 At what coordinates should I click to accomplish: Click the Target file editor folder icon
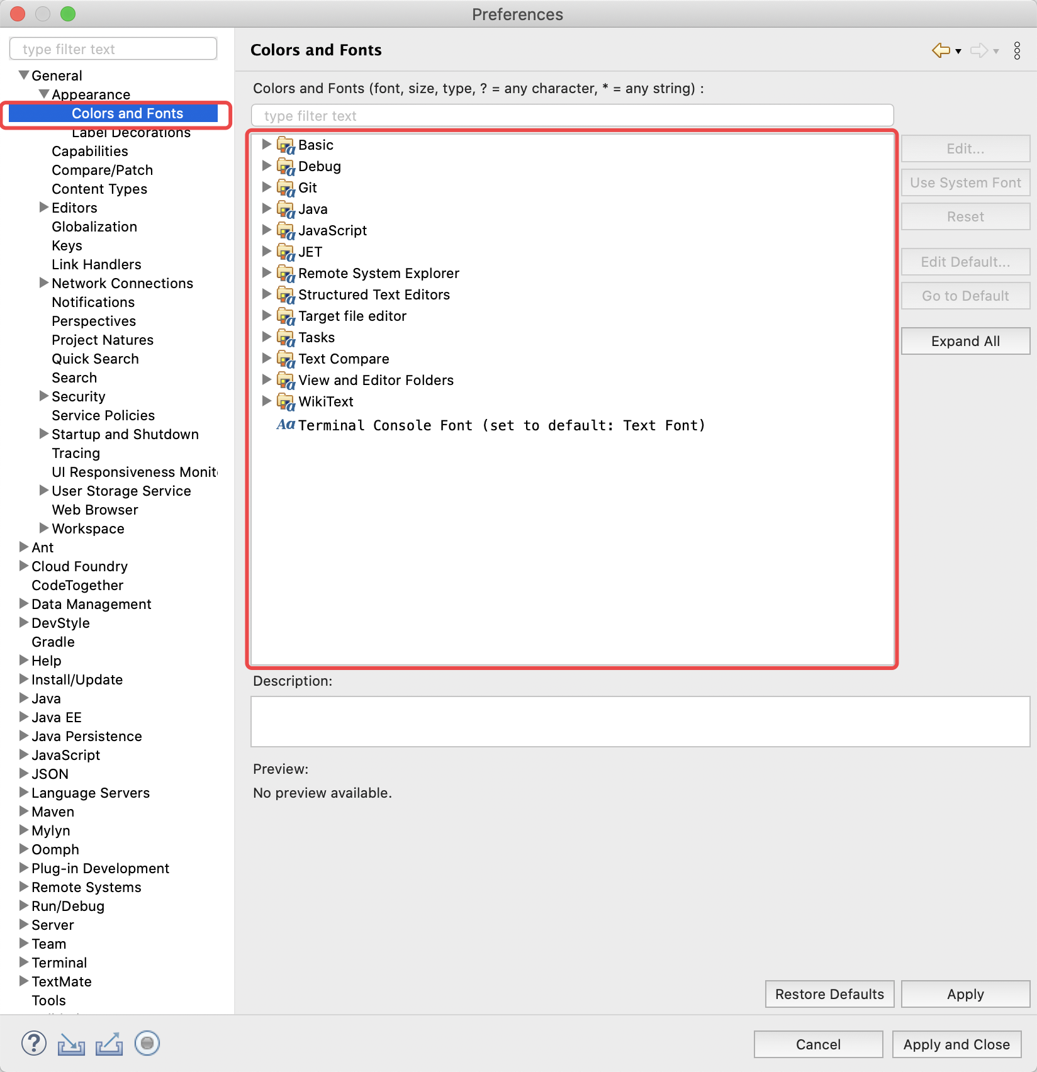click(286, 316)
